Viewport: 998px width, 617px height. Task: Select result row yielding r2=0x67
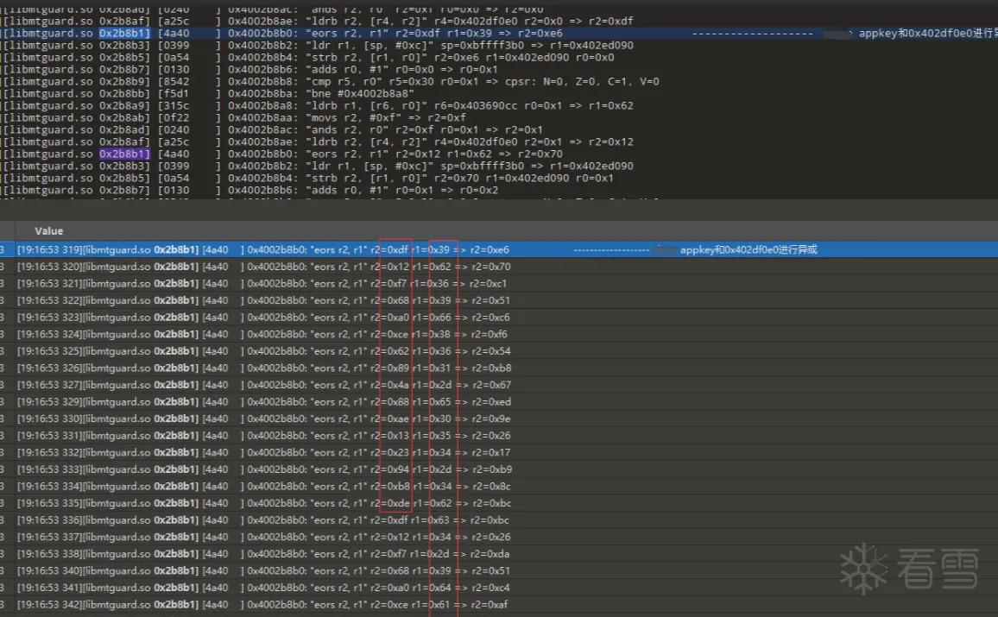499,385
